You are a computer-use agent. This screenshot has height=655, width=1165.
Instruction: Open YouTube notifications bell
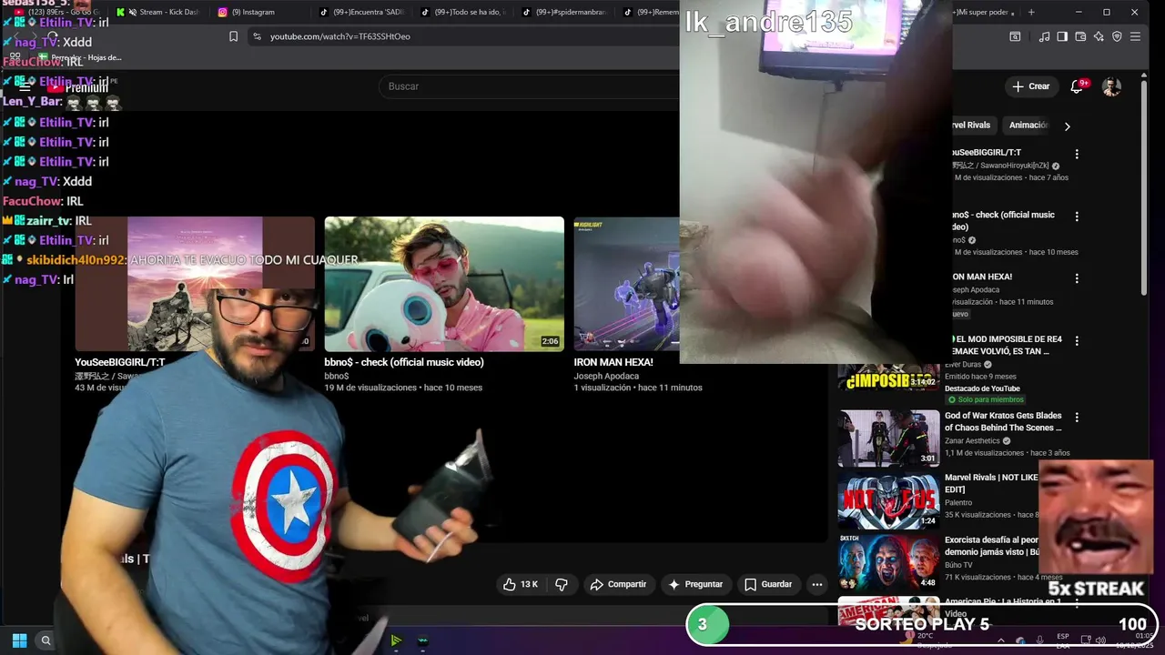click(1077, 86)
